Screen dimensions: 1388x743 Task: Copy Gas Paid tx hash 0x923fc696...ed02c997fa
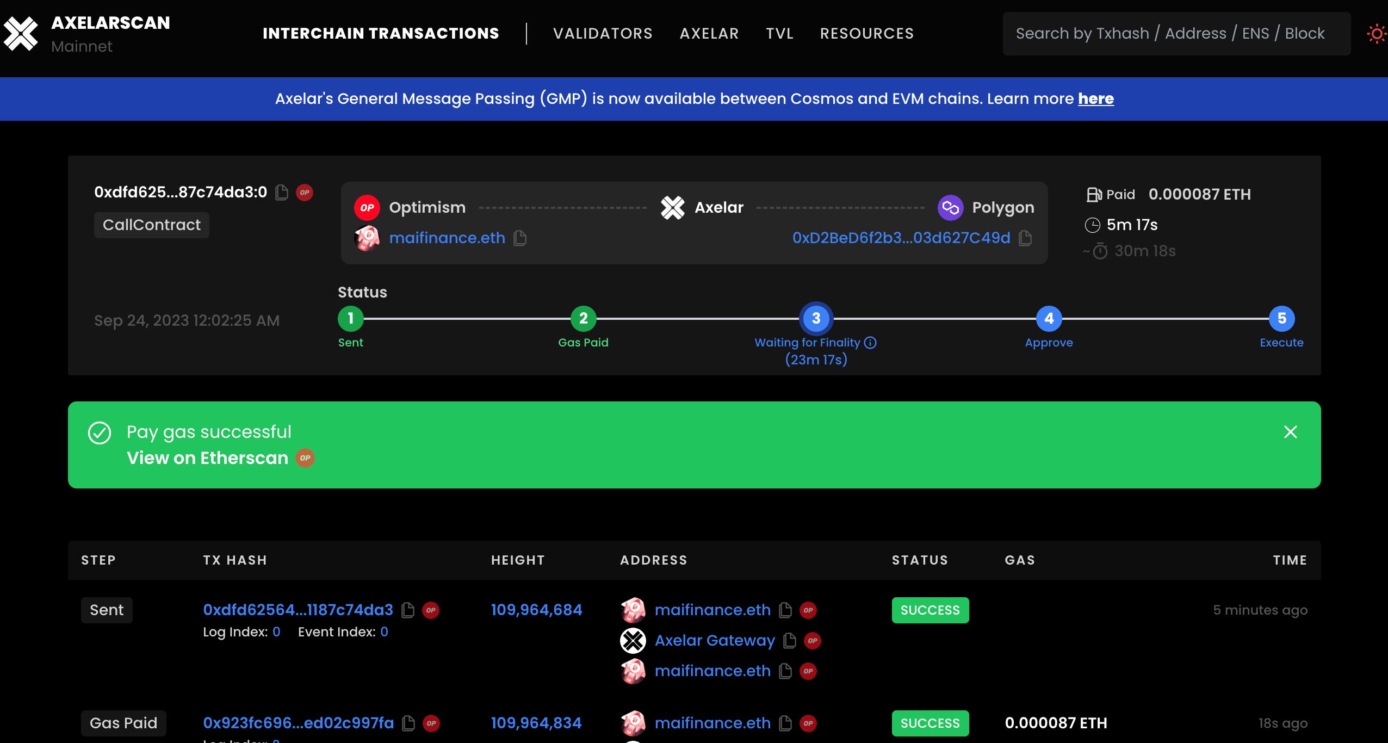tap(408, 723)
